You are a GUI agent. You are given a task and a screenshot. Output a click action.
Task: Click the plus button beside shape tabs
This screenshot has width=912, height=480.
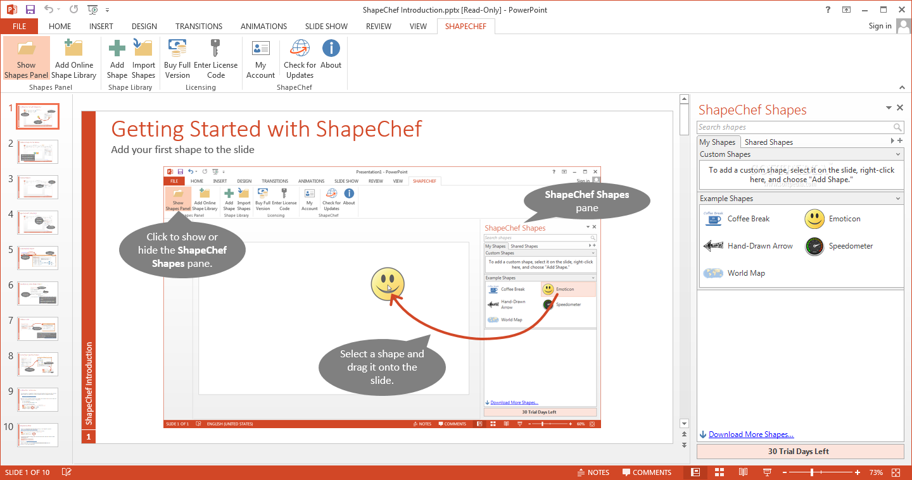click(x=900, y=141)
